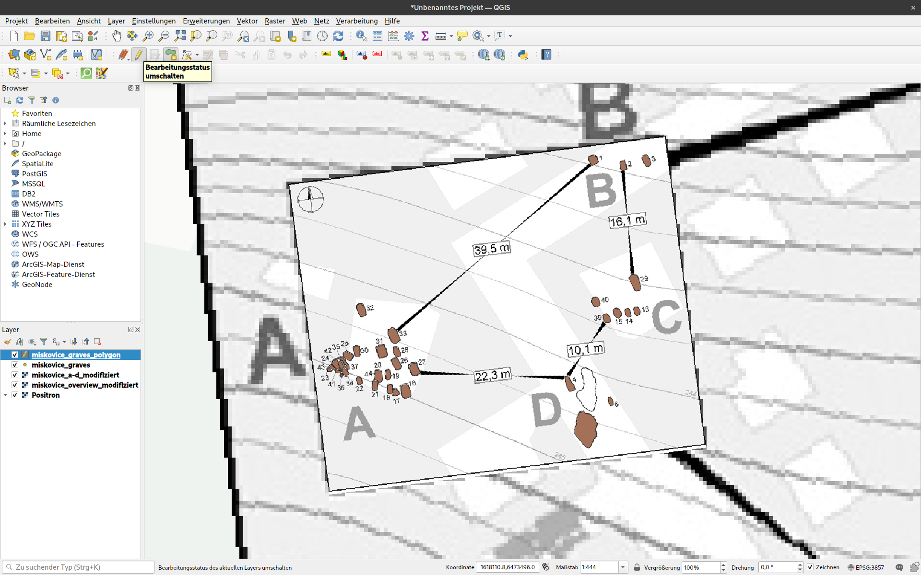Image resolution: width=921 pixels, height=575 pixels.
Task: Hide the miskovice_overview_modifiziert layer
Action: (15, 385)
